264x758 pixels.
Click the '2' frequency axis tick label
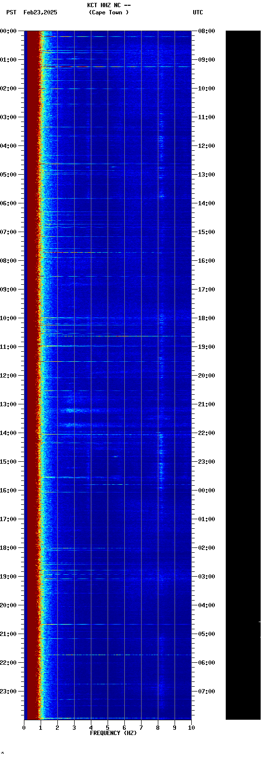pos(57,728)
